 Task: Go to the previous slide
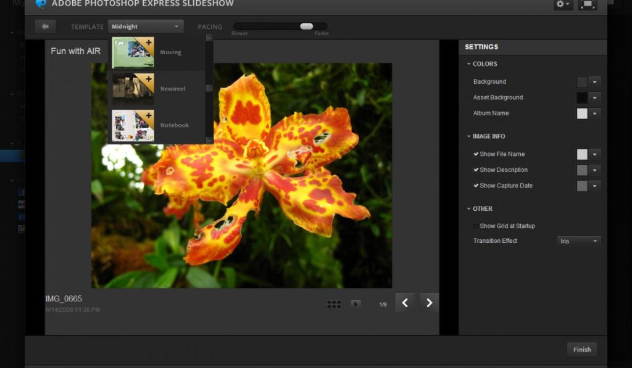pos(405,303)
